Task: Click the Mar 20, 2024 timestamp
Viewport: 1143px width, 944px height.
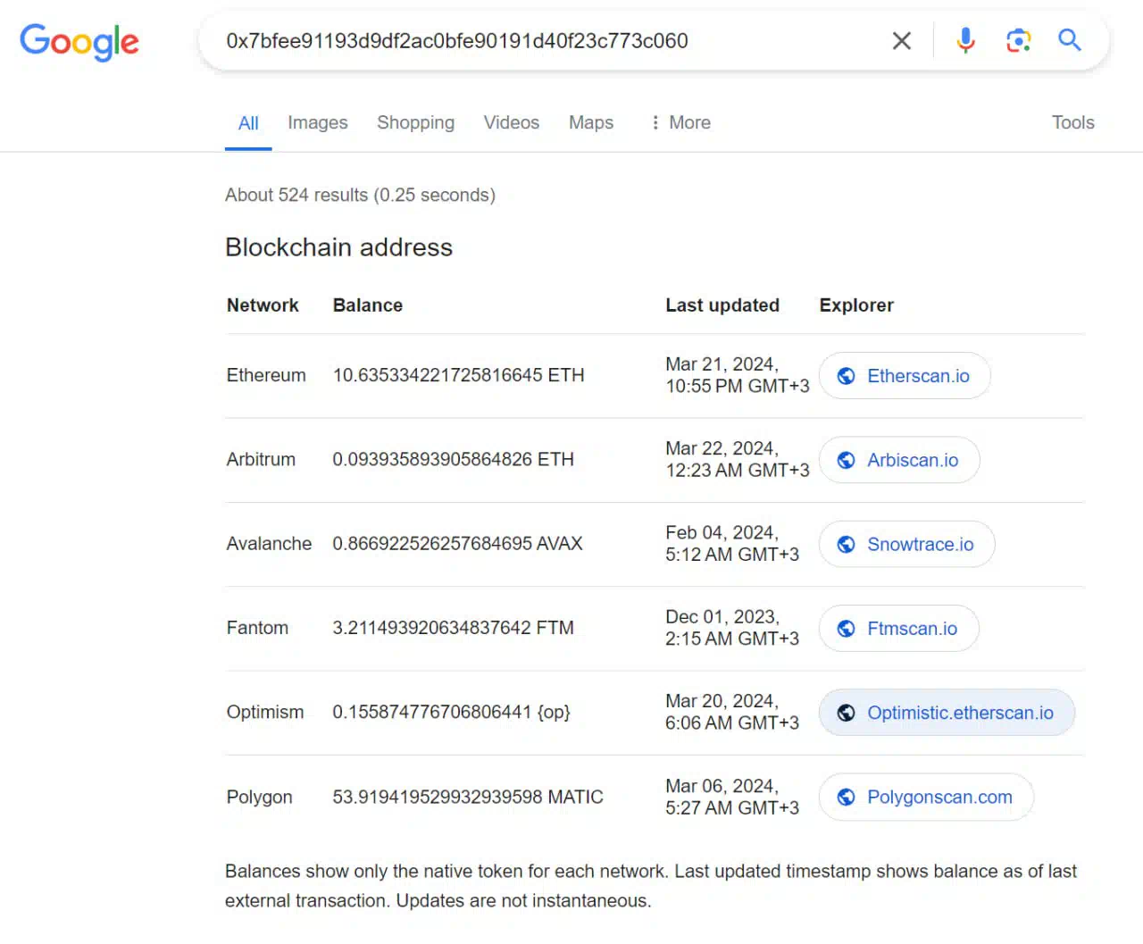Action: pos(732,712)
